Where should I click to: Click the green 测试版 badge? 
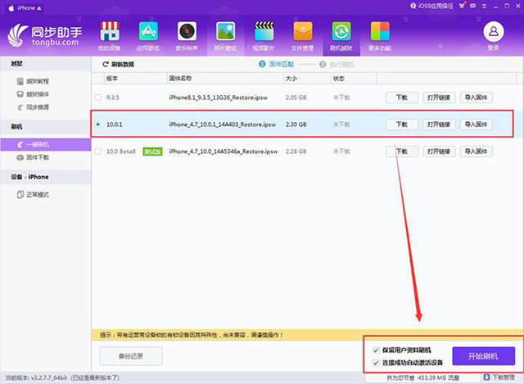click(x=152, y=151)
